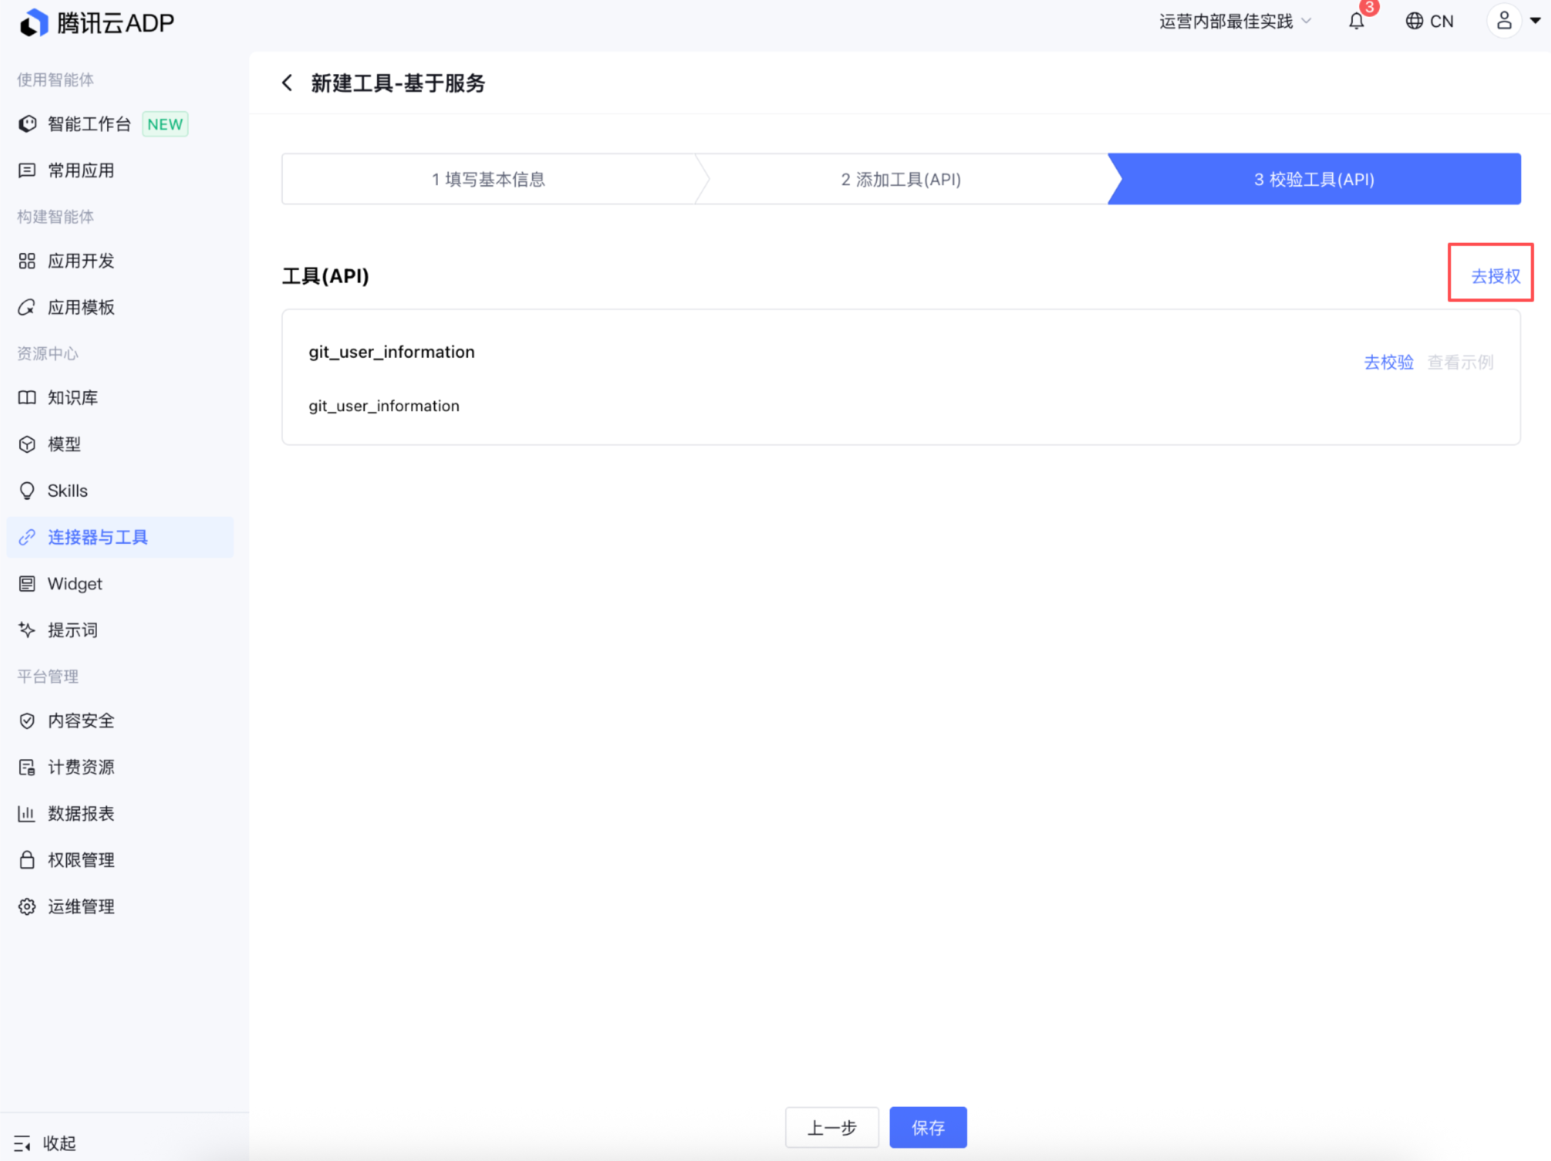Click the 上一步 button
The height and width of the screenshot is (1161, 1551).
point(832,1127)
